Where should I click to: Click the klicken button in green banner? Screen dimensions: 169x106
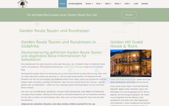[x=129, y=15]
